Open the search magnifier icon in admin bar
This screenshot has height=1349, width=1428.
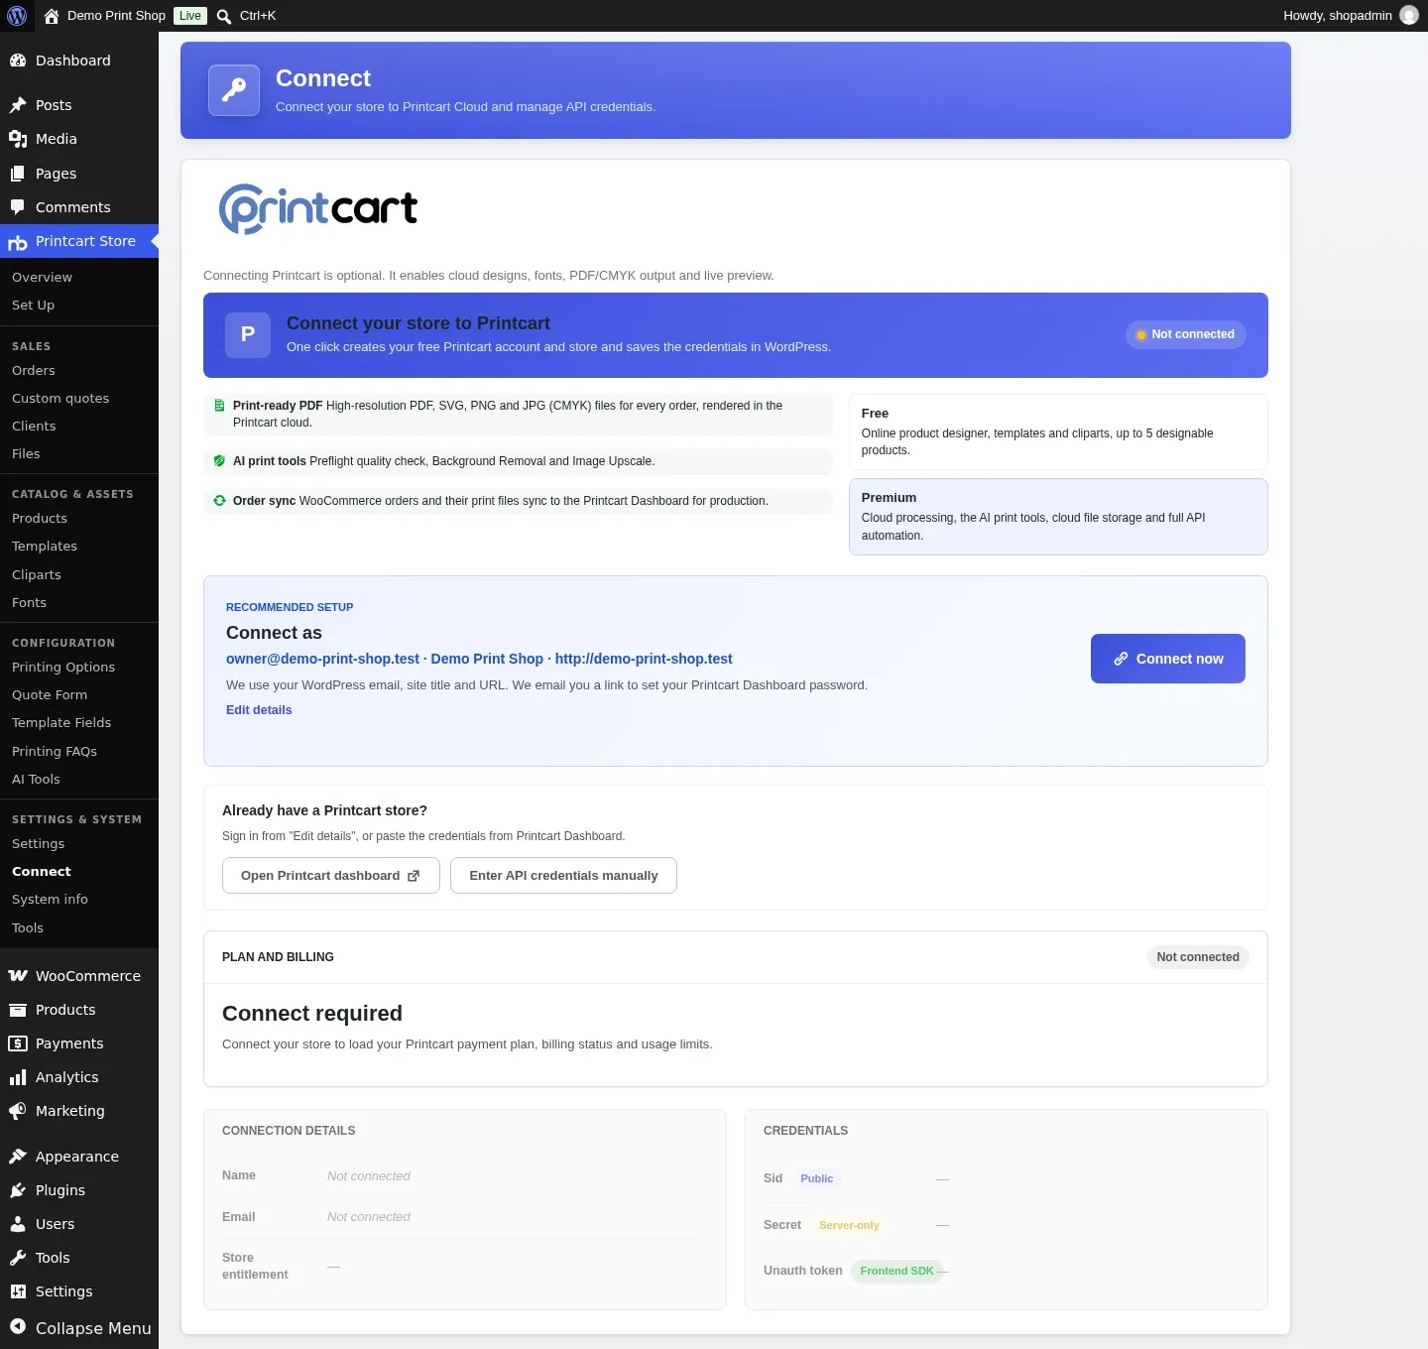click(224, 16)
